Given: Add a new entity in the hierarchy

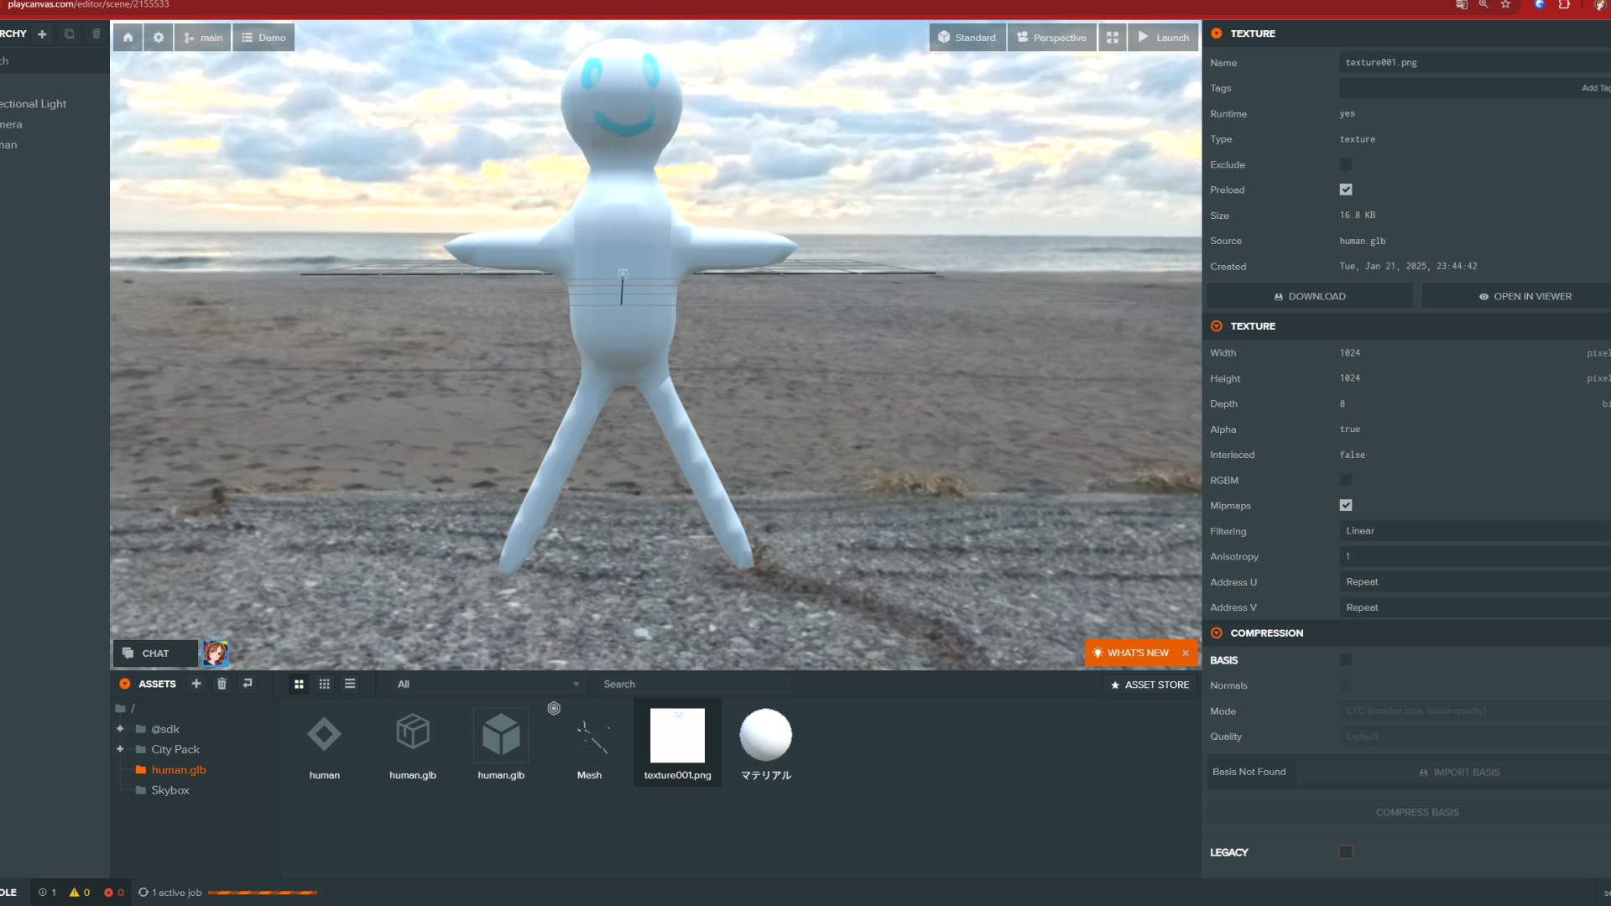Looking at the screenshot, I should [x=42, y=34].
